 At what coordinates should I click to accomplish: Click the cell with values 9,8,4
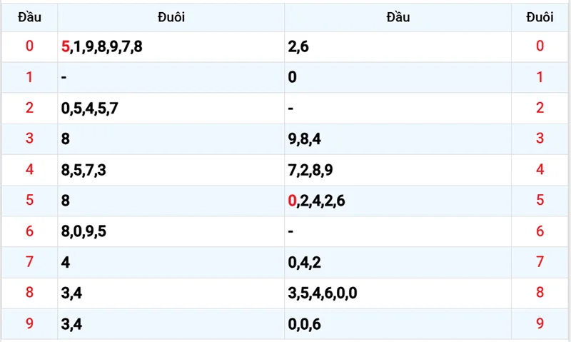(x=305, y=139)
